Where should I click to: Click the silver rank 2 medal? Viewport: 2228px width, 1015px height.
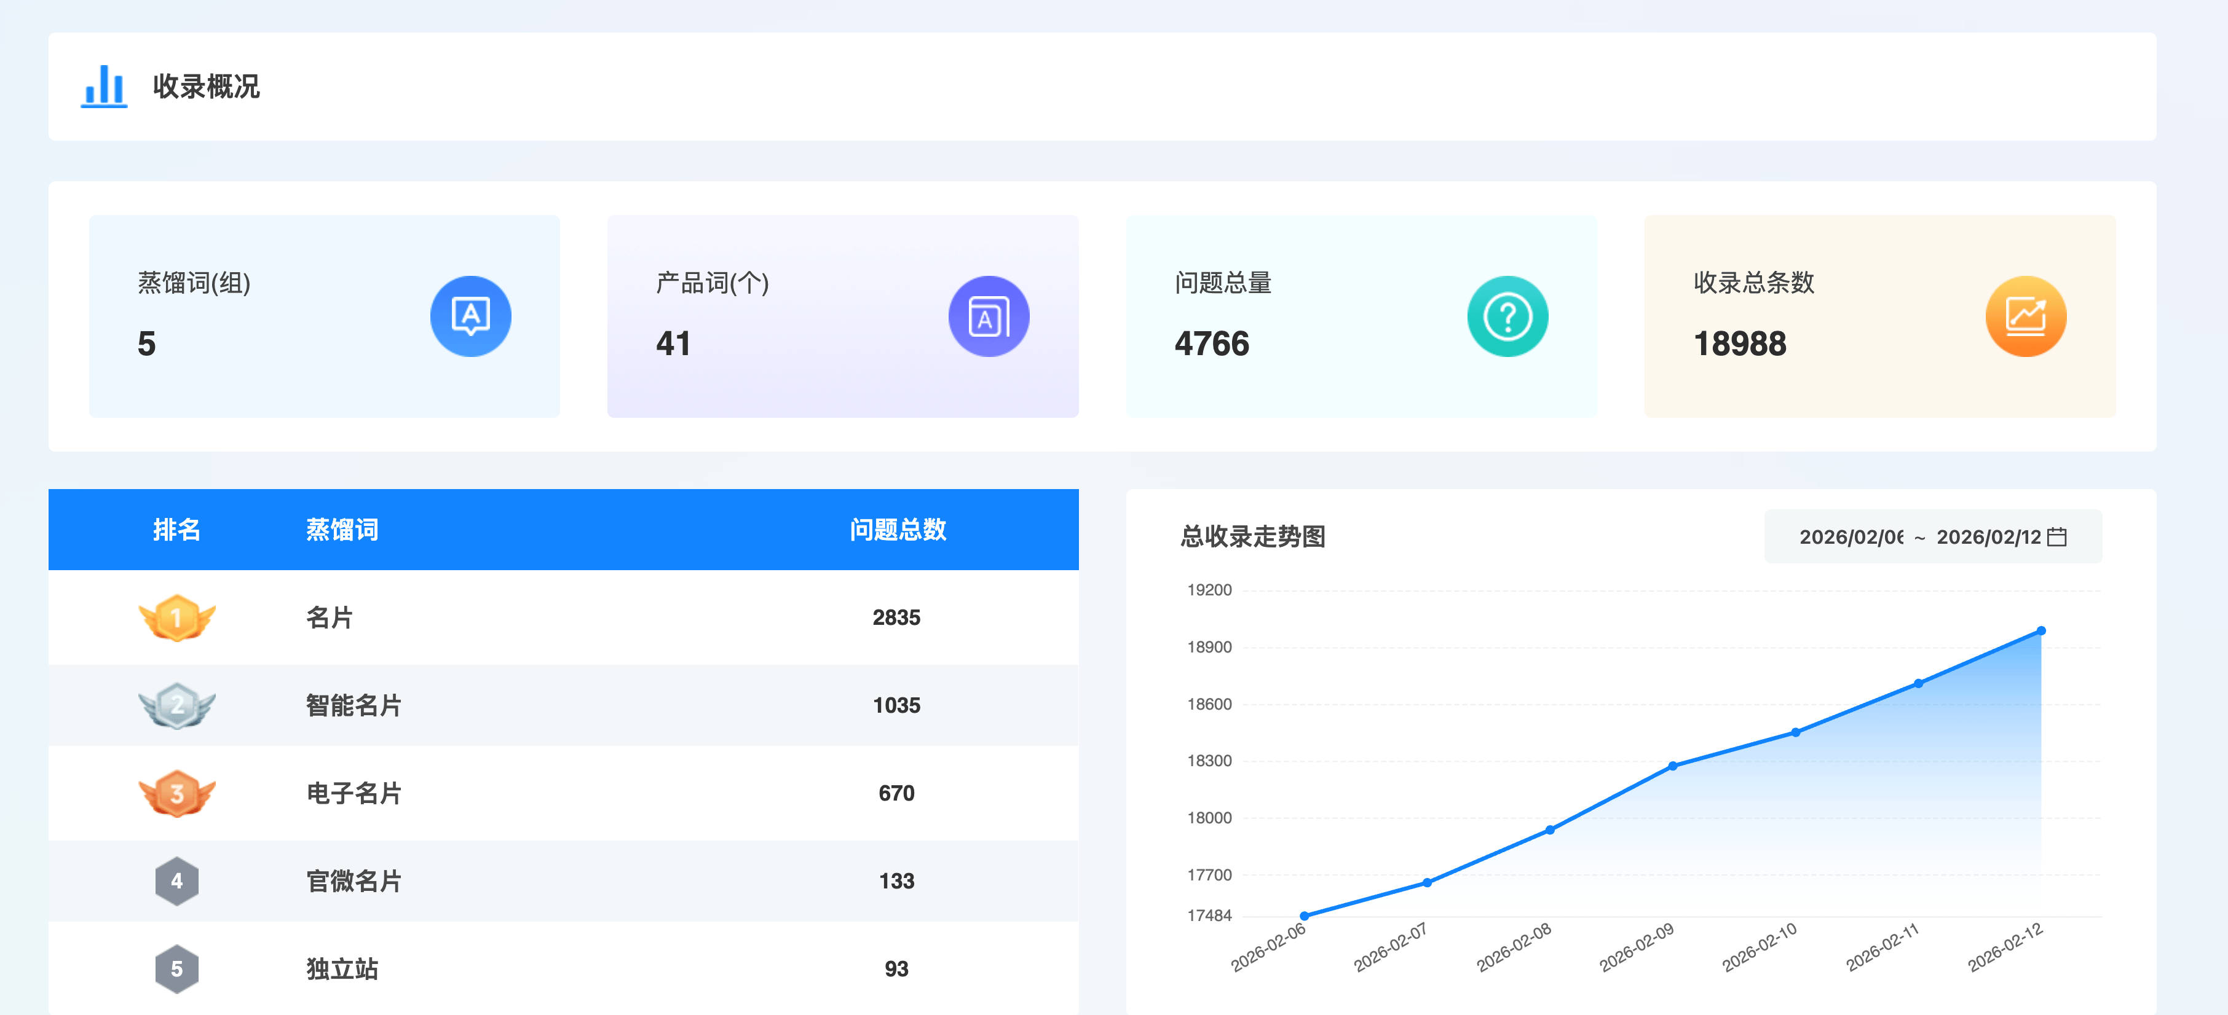[176, 705]
